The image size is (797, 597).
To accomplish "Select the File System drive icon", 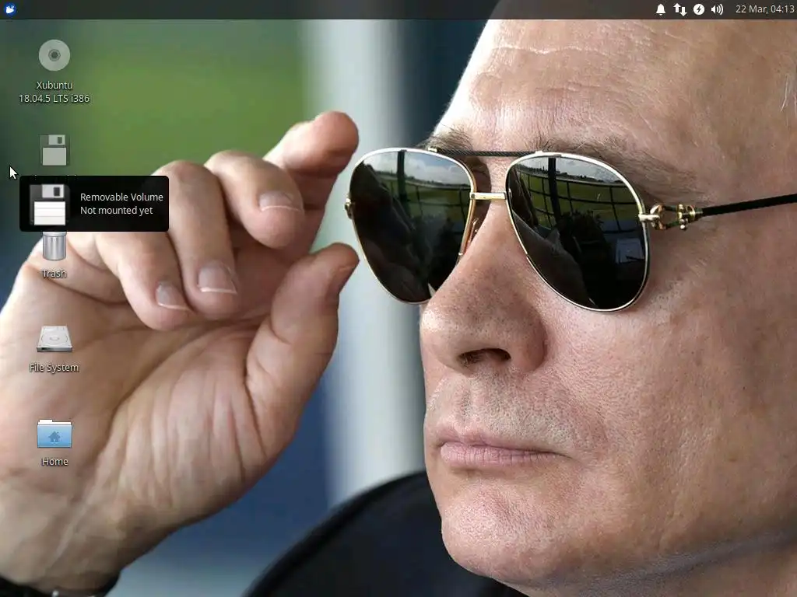I will click(x=54, y=339).
